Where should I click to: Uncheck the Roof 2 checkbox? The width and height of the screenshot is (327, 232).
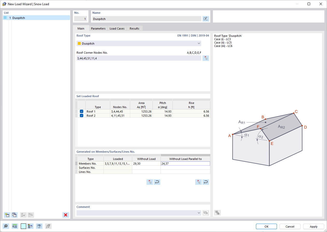(81, 116)
